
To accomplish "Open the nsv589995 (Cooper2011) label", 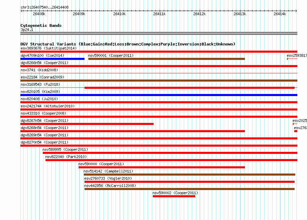I will pos(65,149).
